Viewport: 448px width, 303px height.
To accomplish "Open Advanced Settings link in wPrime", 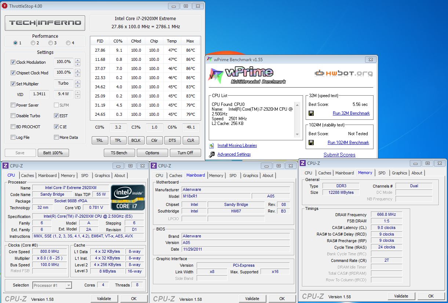I will coord(234,154).
